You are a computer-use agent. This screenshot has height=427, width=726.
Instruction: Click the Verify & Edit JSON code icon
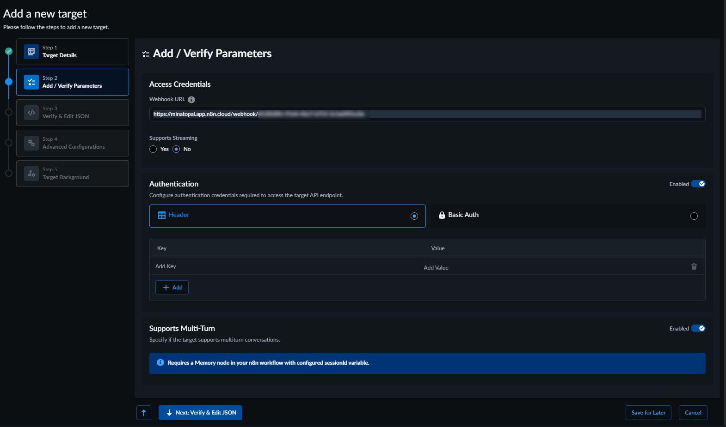pos(31,113)
